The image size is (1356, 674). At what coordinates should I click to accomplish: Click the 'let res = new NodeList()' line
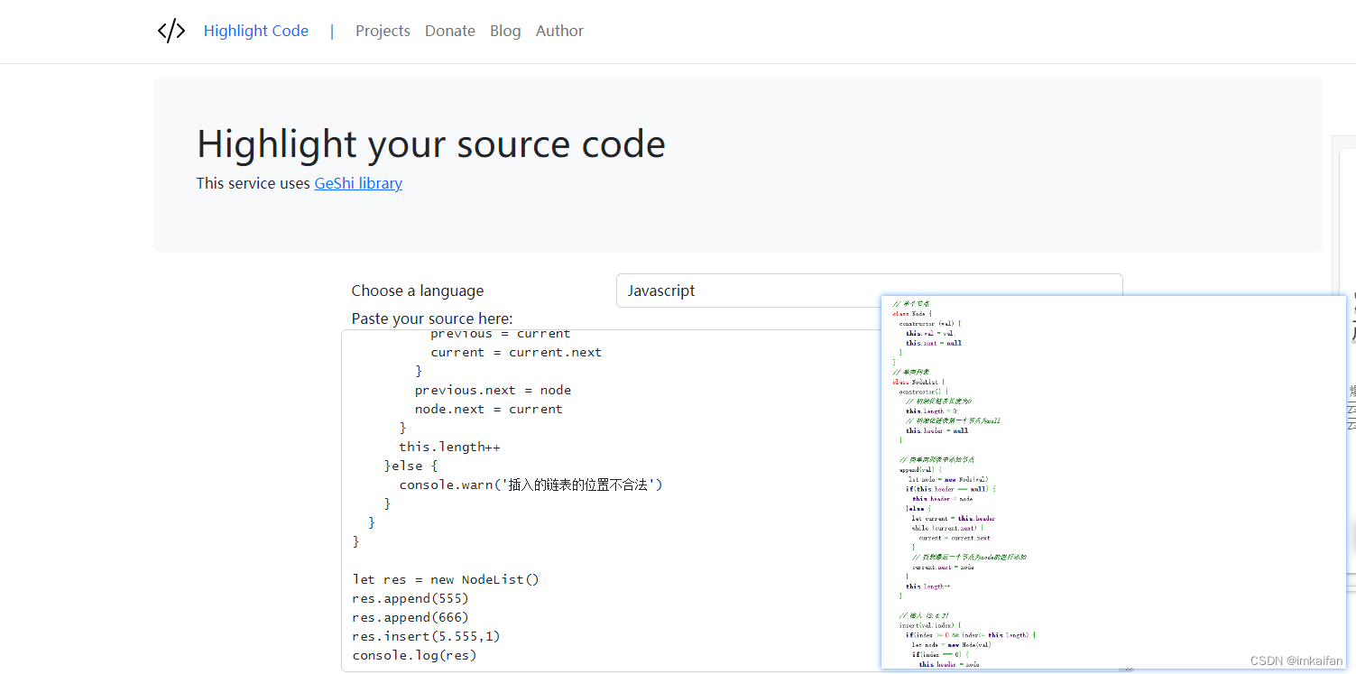(446, 580)
